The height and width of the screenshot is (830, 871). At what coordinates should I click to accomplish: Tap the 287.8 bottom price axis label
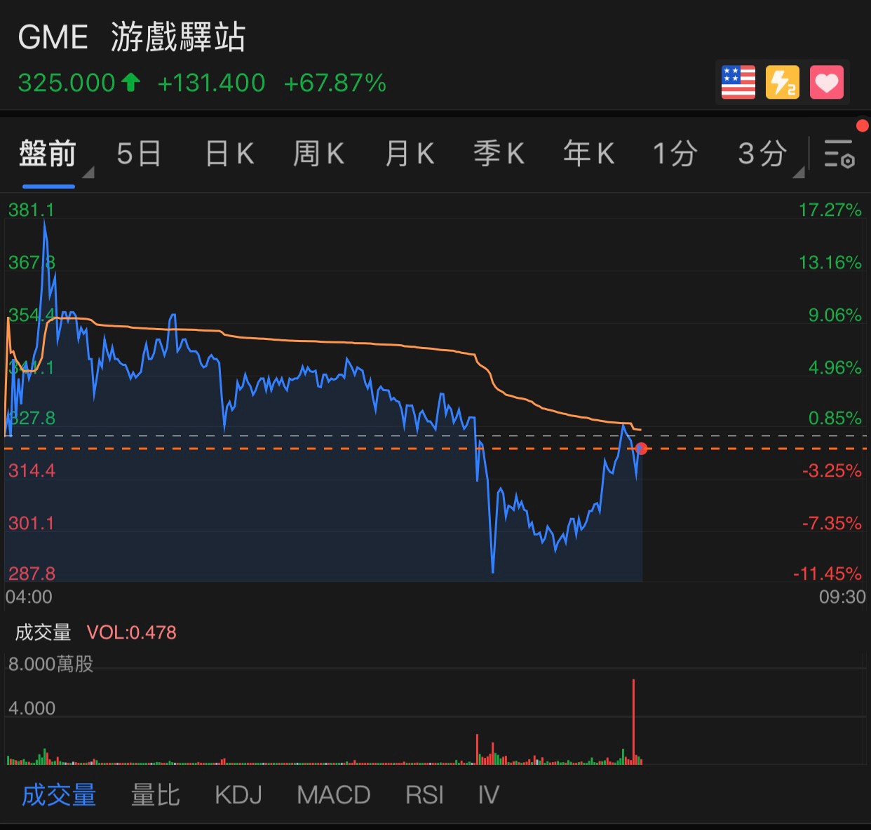pyautogui.click(x=32, y=573)
